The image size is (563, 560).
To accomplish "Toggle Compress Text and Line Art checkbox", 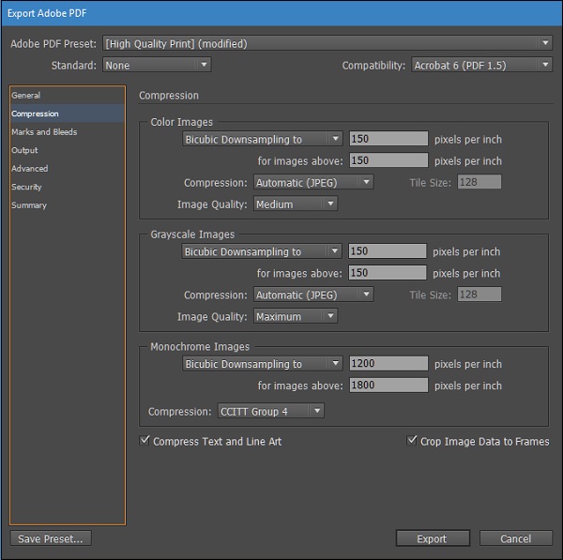I will click(x=145, y=441).
